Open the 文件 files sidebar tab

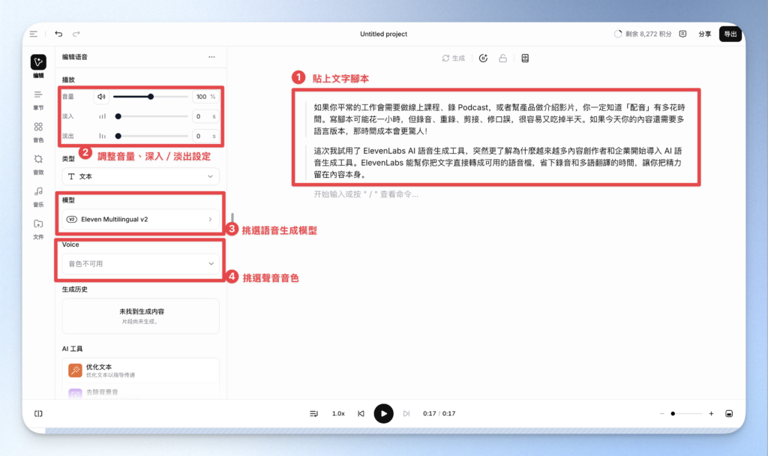[38, 229]
